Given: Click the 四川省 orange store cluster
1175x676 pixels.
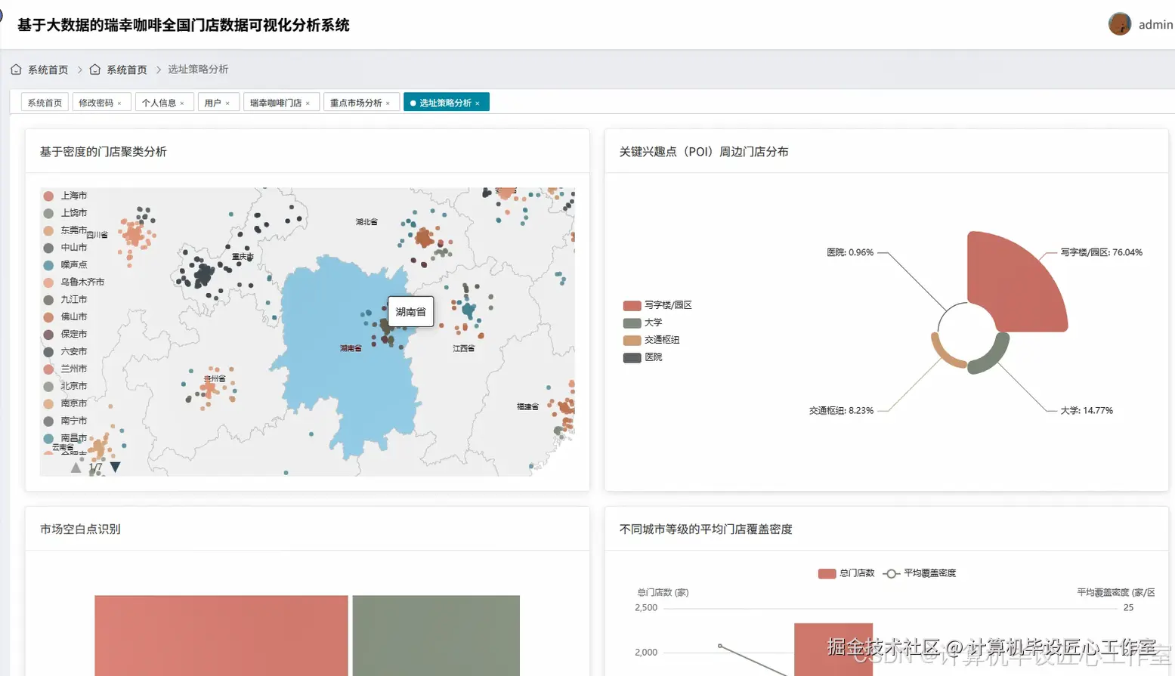Looking at the screenshot, I should (x=135, y=236).
